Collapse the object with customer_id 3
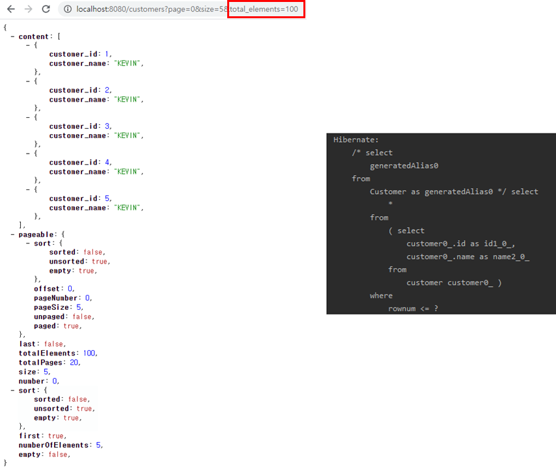The image size is (556, 470). point(27,117)
